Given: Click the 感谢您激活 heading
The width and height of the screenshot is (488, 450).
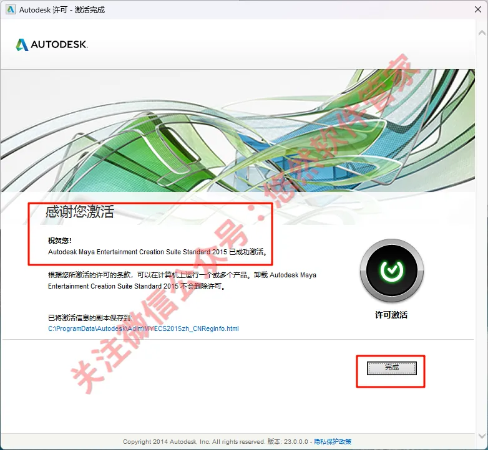Looking at the screenshot, I should 80,212.
